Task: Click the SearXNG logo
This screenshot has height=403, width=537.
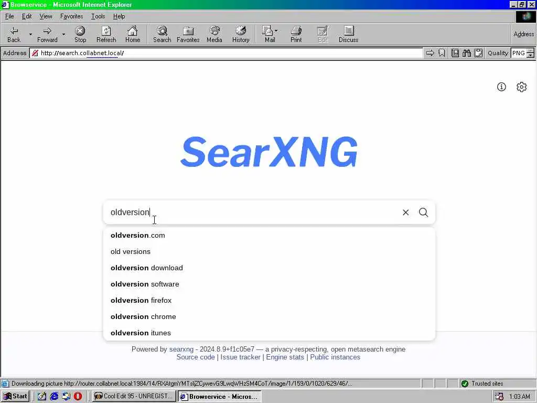Action: tap(269, 152)
